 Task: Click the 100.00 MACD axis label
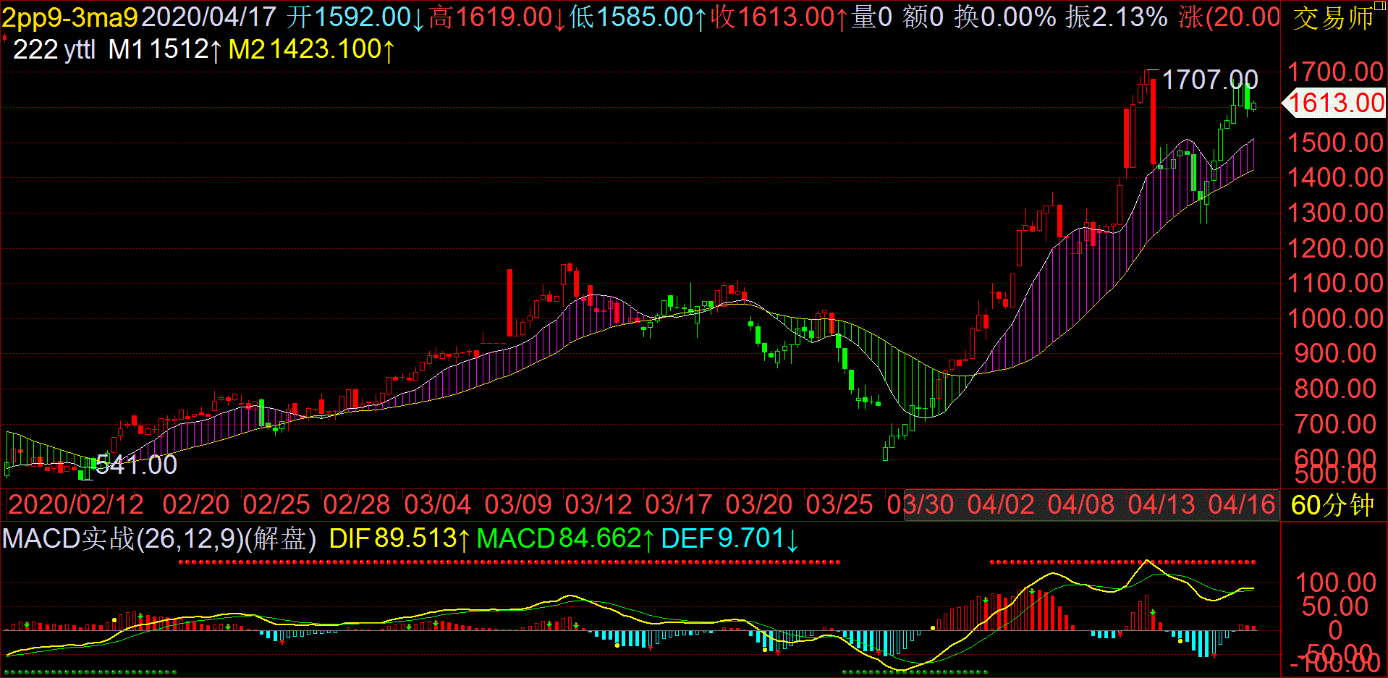(x=1335, y=582)
